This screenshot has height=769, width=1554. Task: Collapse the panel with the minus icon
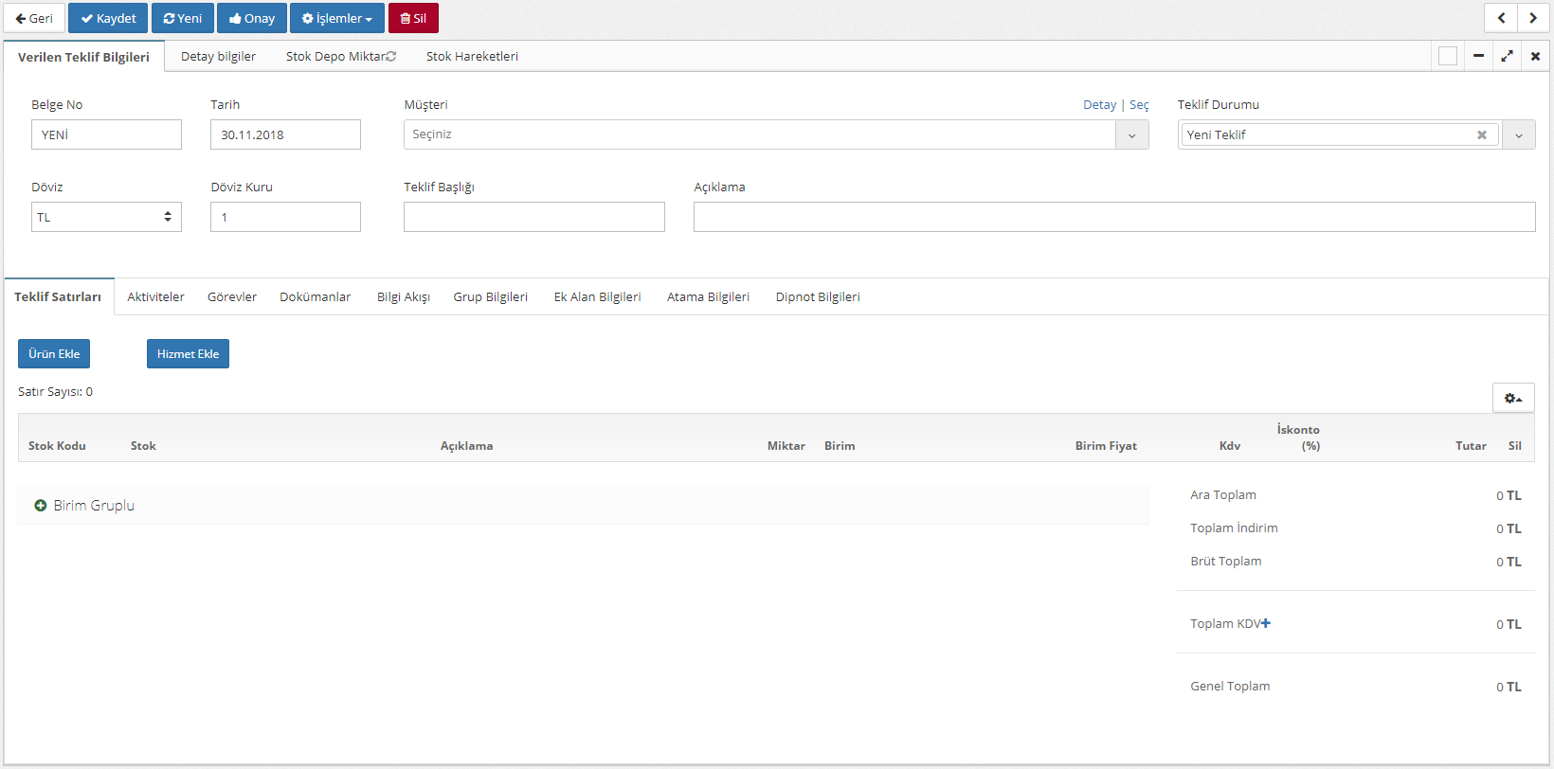point(1478,57)
